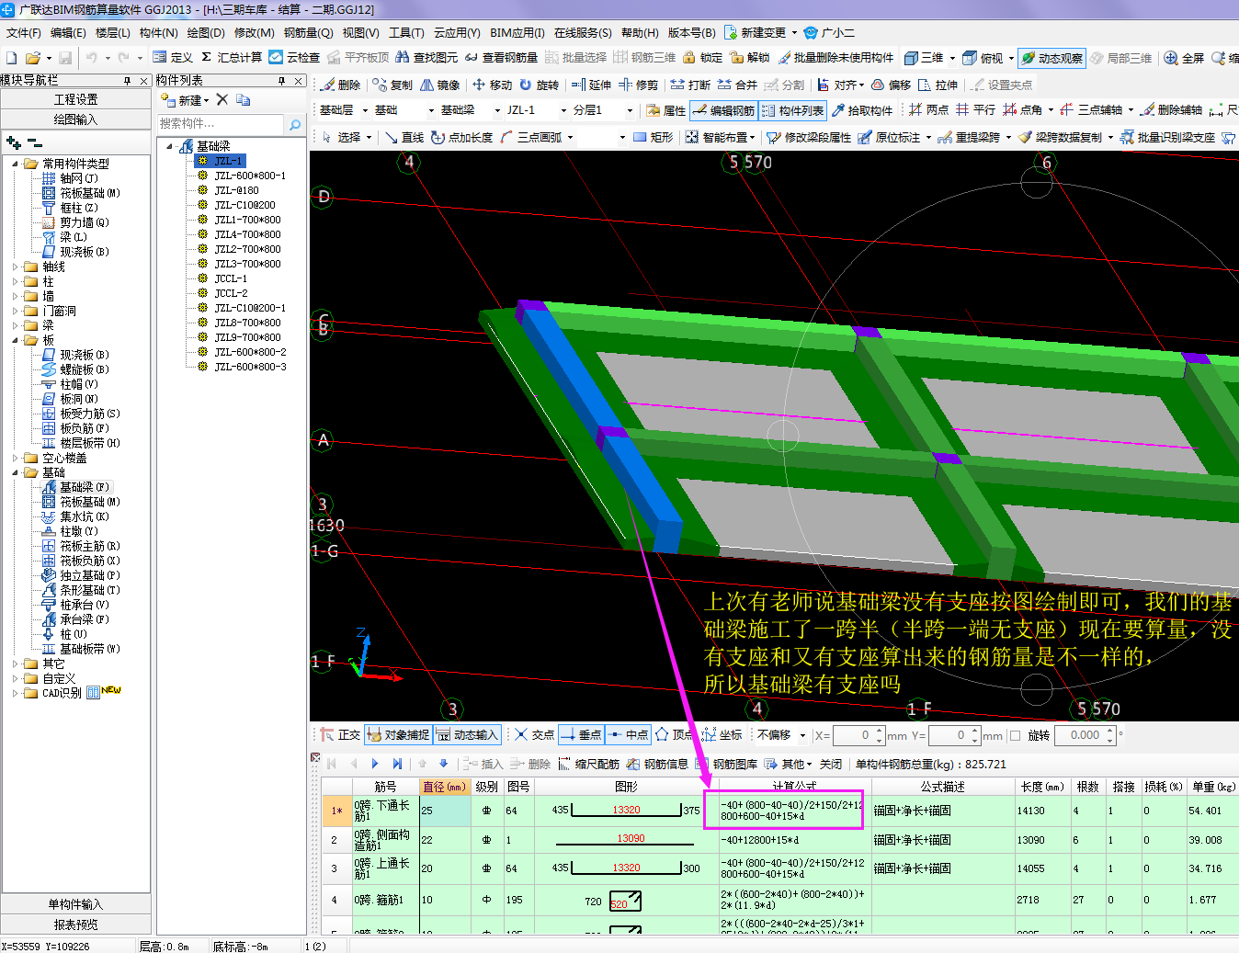
Task: Toggle 正交 orthogonal mode
Action: point(340,735)
